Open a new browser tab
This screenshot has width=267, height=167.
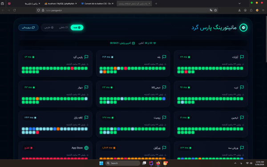coord(156,4)
